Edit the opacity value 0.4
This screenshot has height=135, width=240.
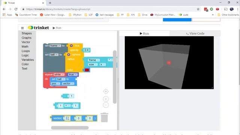87,50
